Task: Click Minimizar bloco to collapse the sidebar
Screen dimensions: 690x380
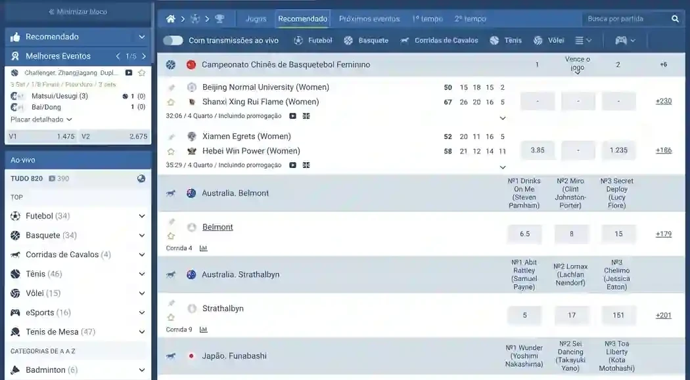Action: (x=78, y=12)
